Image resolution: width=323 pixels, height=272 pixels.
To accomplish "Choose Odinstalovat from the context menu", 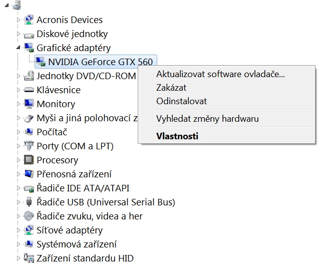I will [181, 101].
